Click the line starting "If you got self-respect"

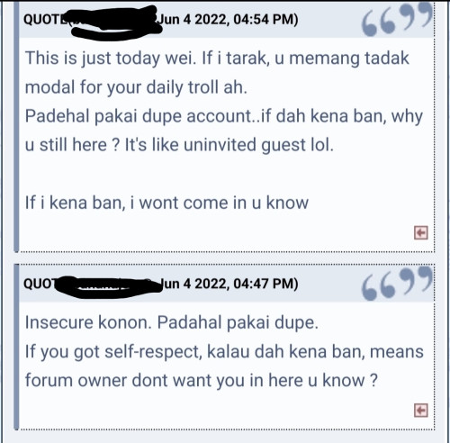pyautogui.click(x=224, y=352)
